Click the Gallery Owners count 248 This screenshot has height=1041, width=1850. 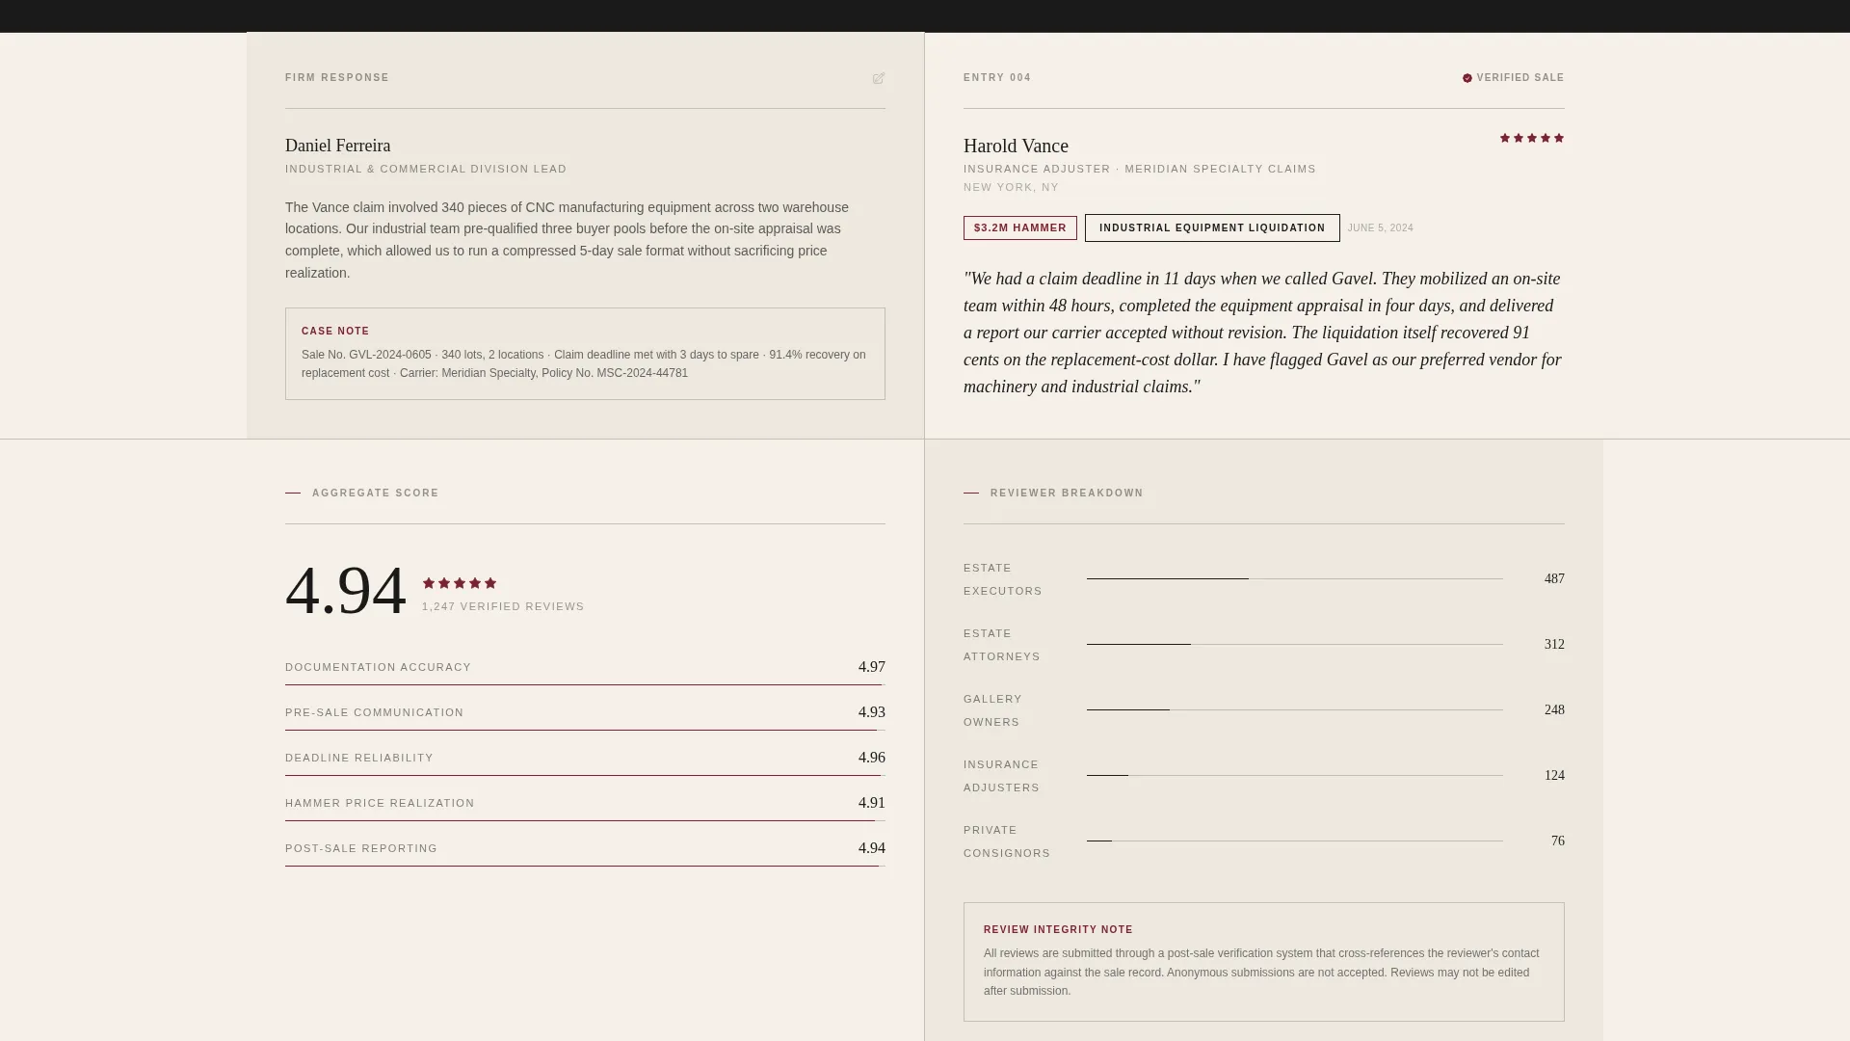pos(1554,710)
